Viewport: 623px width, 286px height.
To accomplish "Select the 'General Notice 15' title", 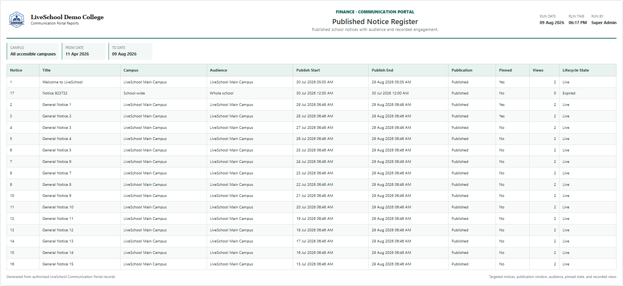I will [x=58, y=264].
